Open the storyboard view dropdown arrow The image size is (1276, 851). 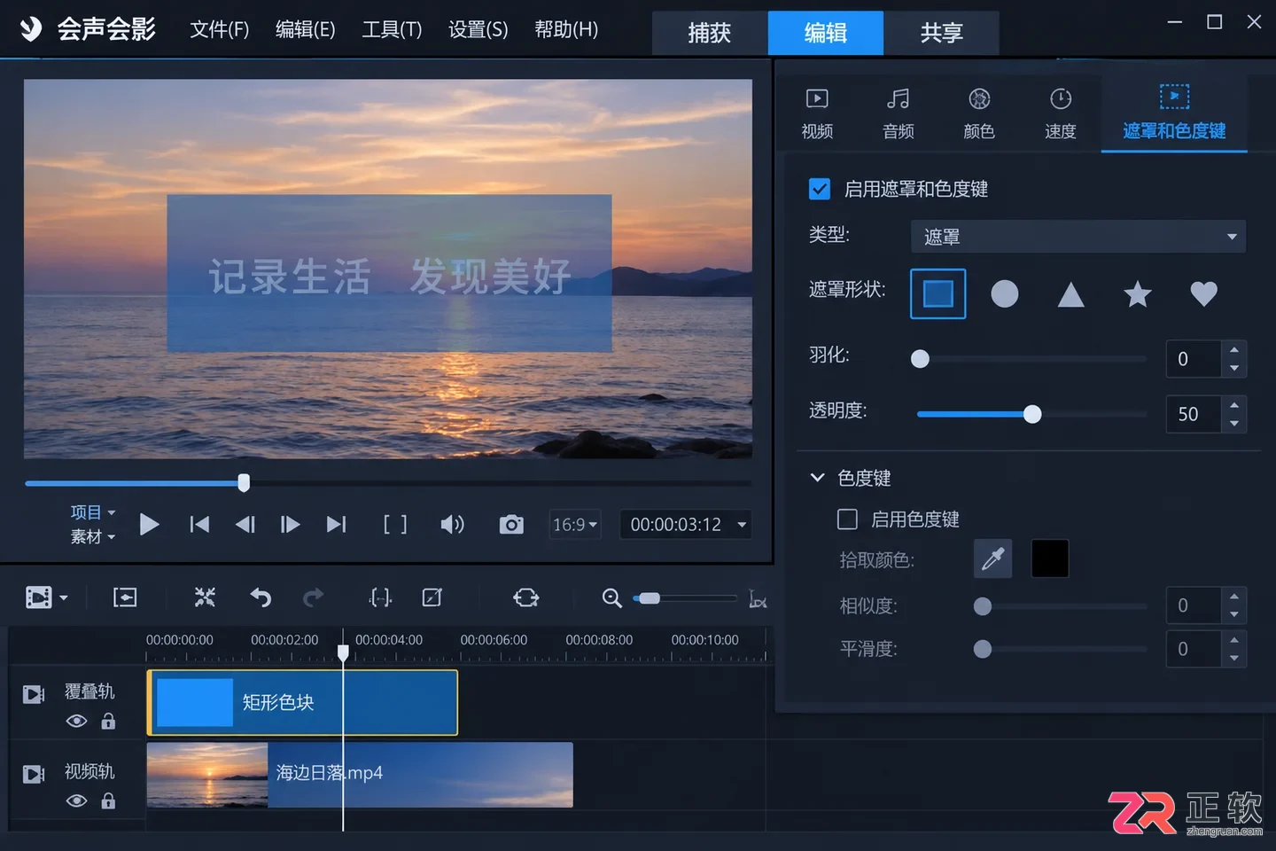click(64, 598)
